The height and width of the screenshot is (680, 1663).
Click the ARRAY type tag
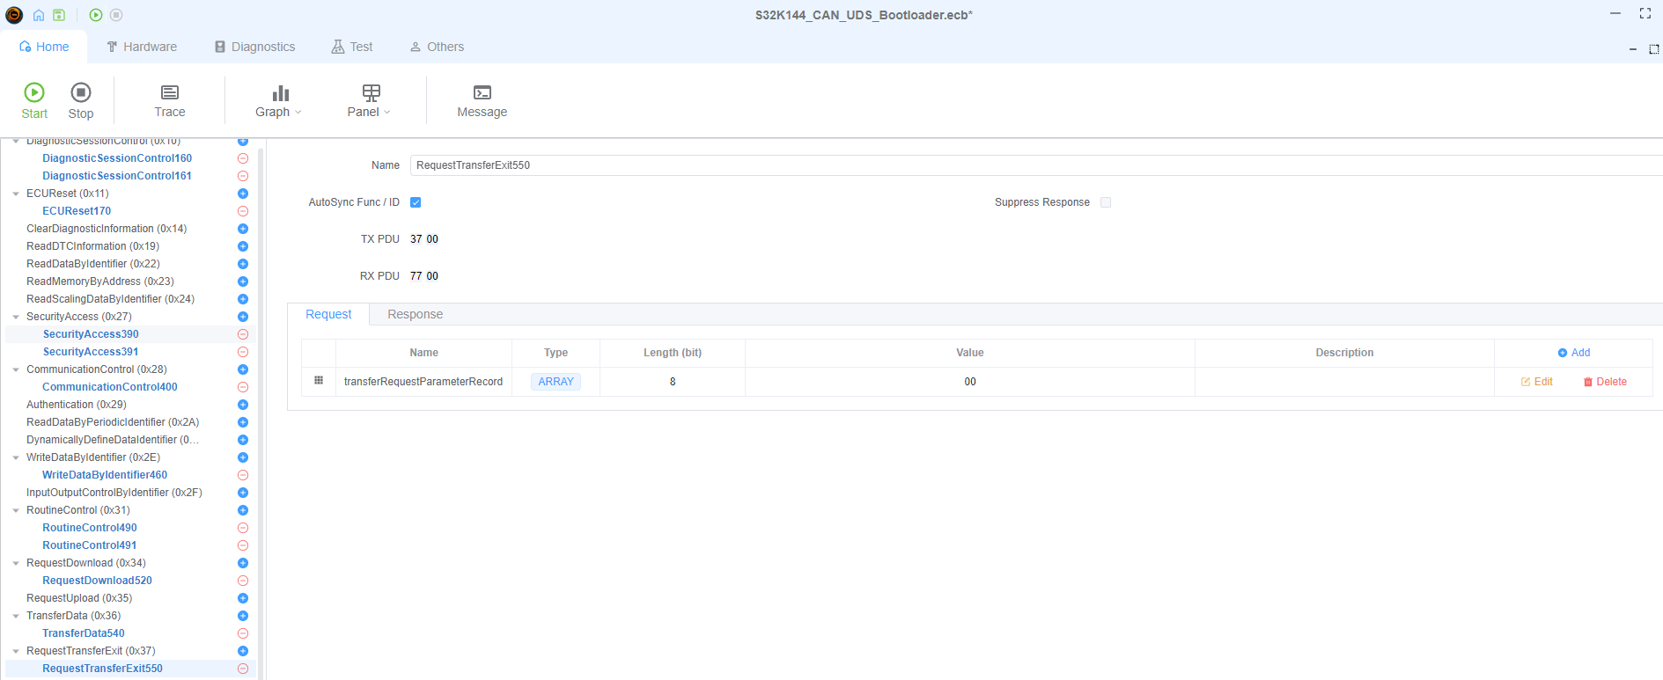tap(556, 382)
